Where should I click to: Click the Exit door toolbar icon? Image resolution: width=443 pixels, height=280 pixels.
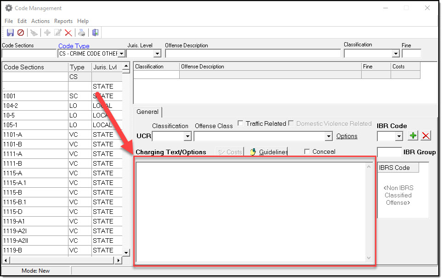point(95,33)
